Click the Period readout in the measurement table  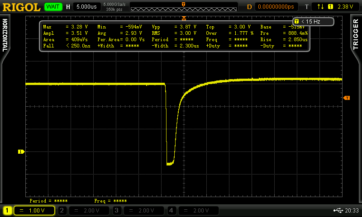point(172,39)
